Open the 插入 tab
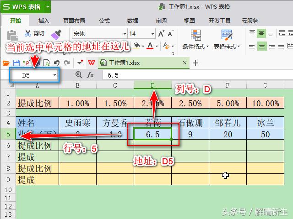 (44, 21)
